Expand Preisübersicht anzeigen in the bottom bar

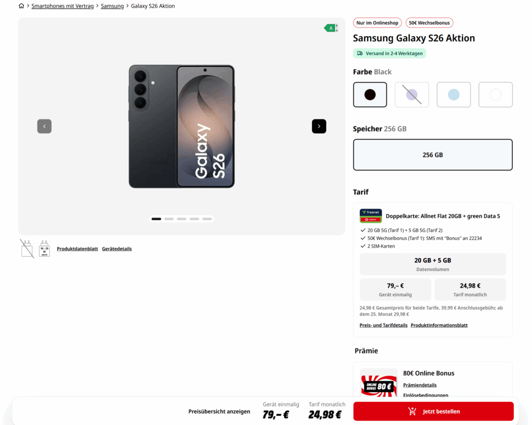coord(219,411)
